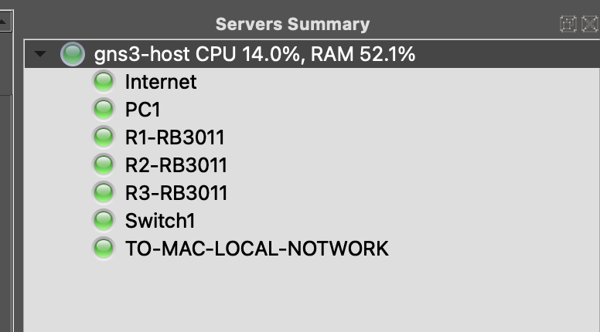Close the Servers Summary panel
The image size is (600, 332).
point(589,25)
